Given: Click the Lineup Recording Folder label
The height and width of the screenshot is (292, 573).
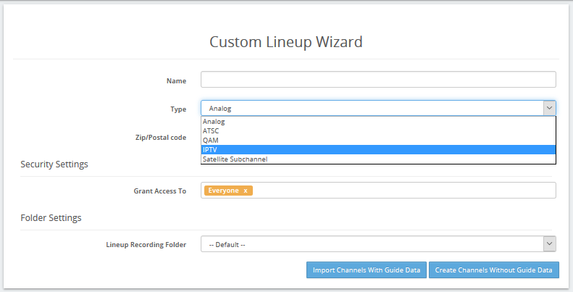Looking at the screenshot, I should coord(146,244).
